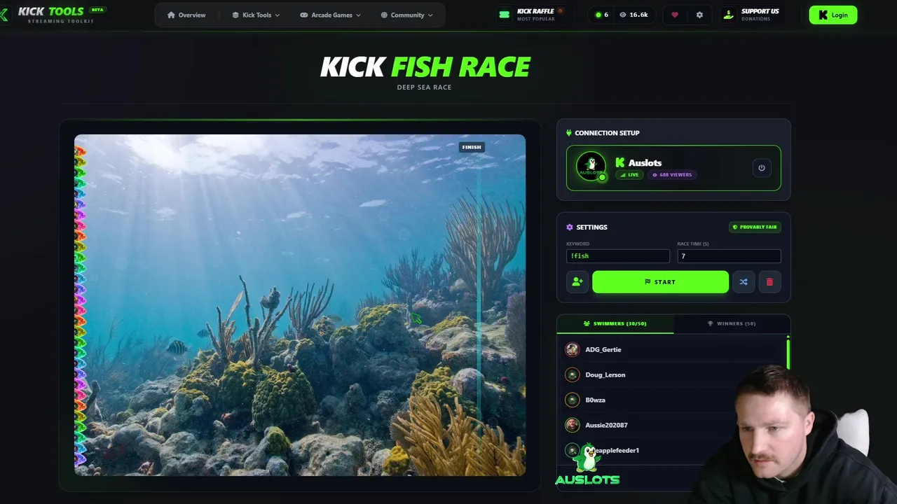This screenshot has height=504, width=897.
Task: Click the 688 viewers badge
Action: coord(672,175)
